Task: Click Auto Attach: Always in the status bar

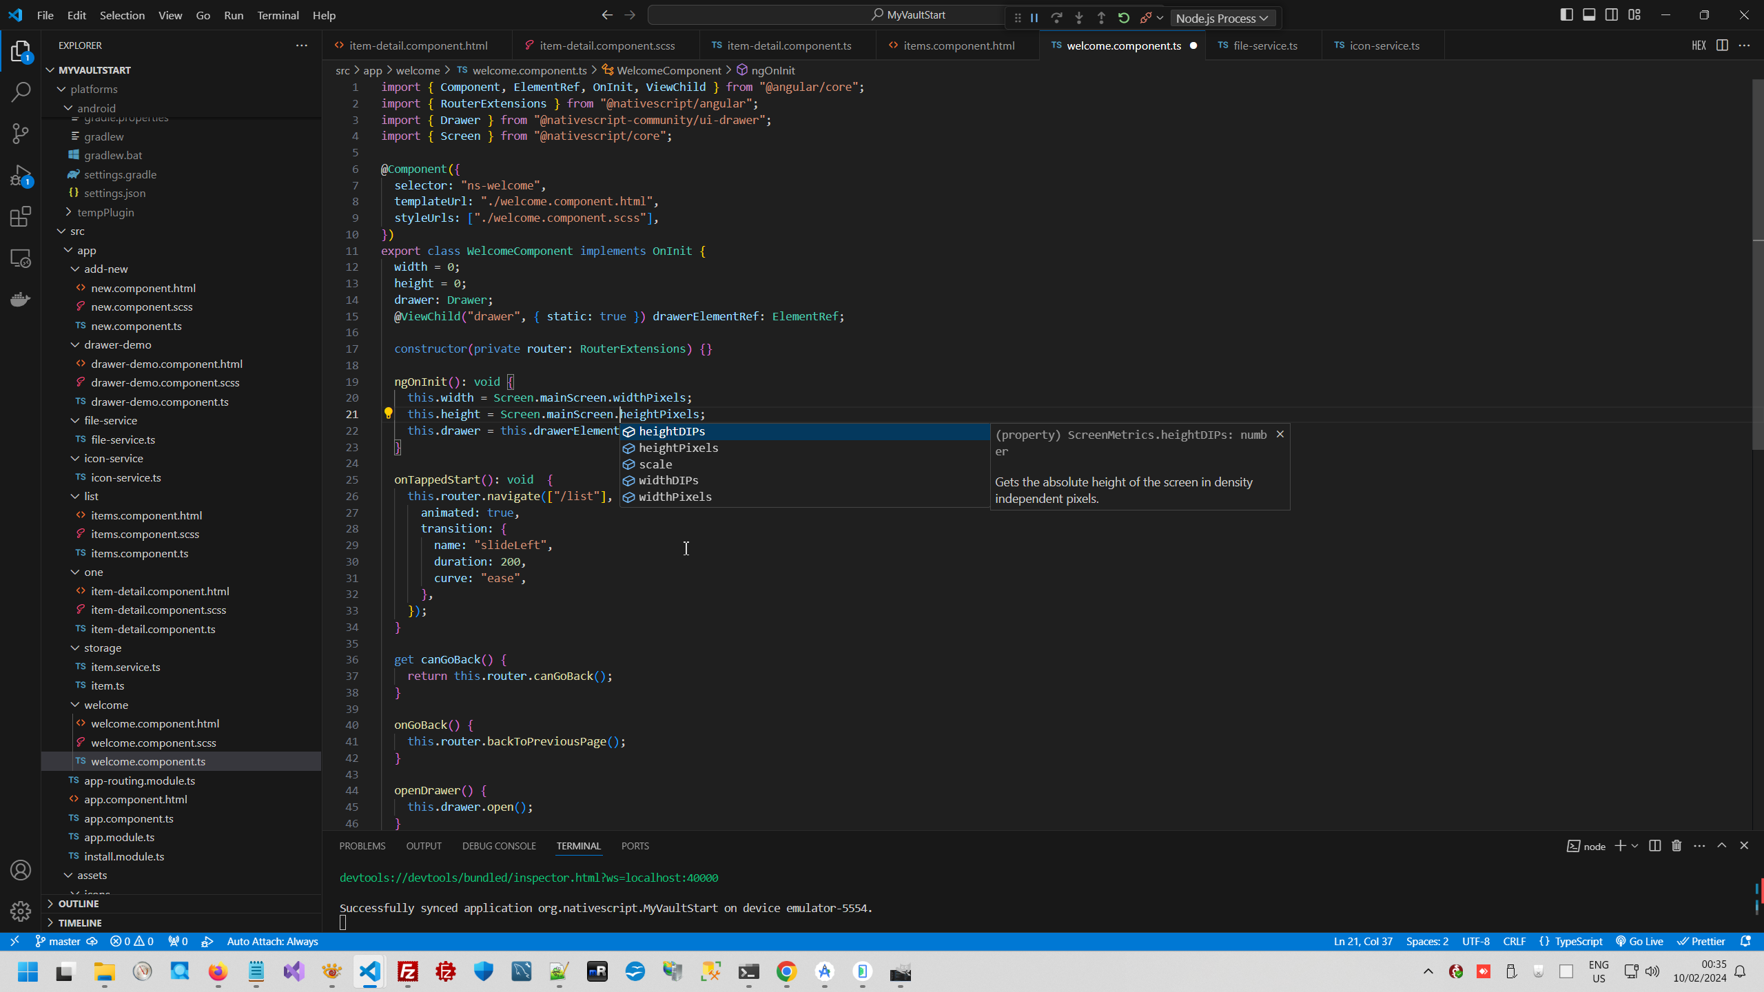Action: click(271, 941)
